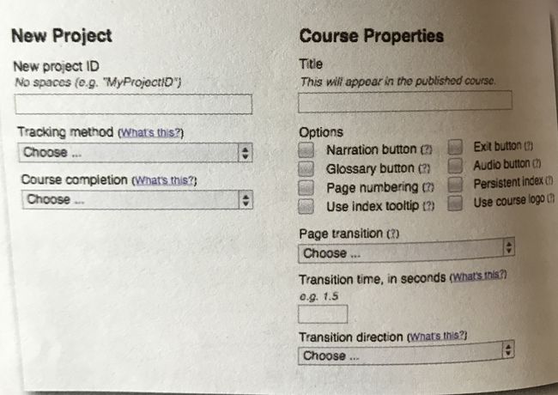
Task: Open the Page transition dropdown
Action: pyautogui.click(x=406, y=251)
